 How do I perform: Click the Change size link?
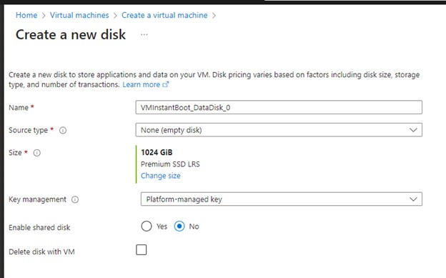click(160, 176)
